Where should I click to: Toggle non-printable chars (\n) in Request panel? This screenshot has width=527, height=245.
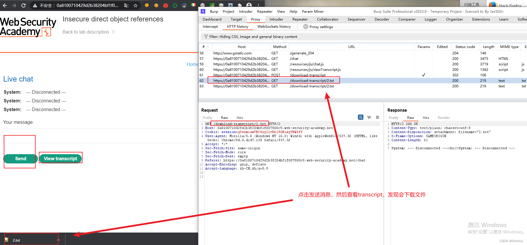coord(369,117)
